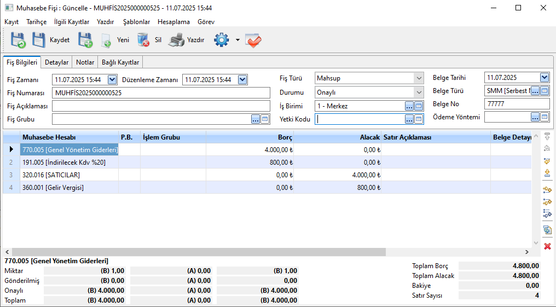Open the İş Birimi lookup ellipsis button
The image size is (556, 307).
click(x=409, y=106)
